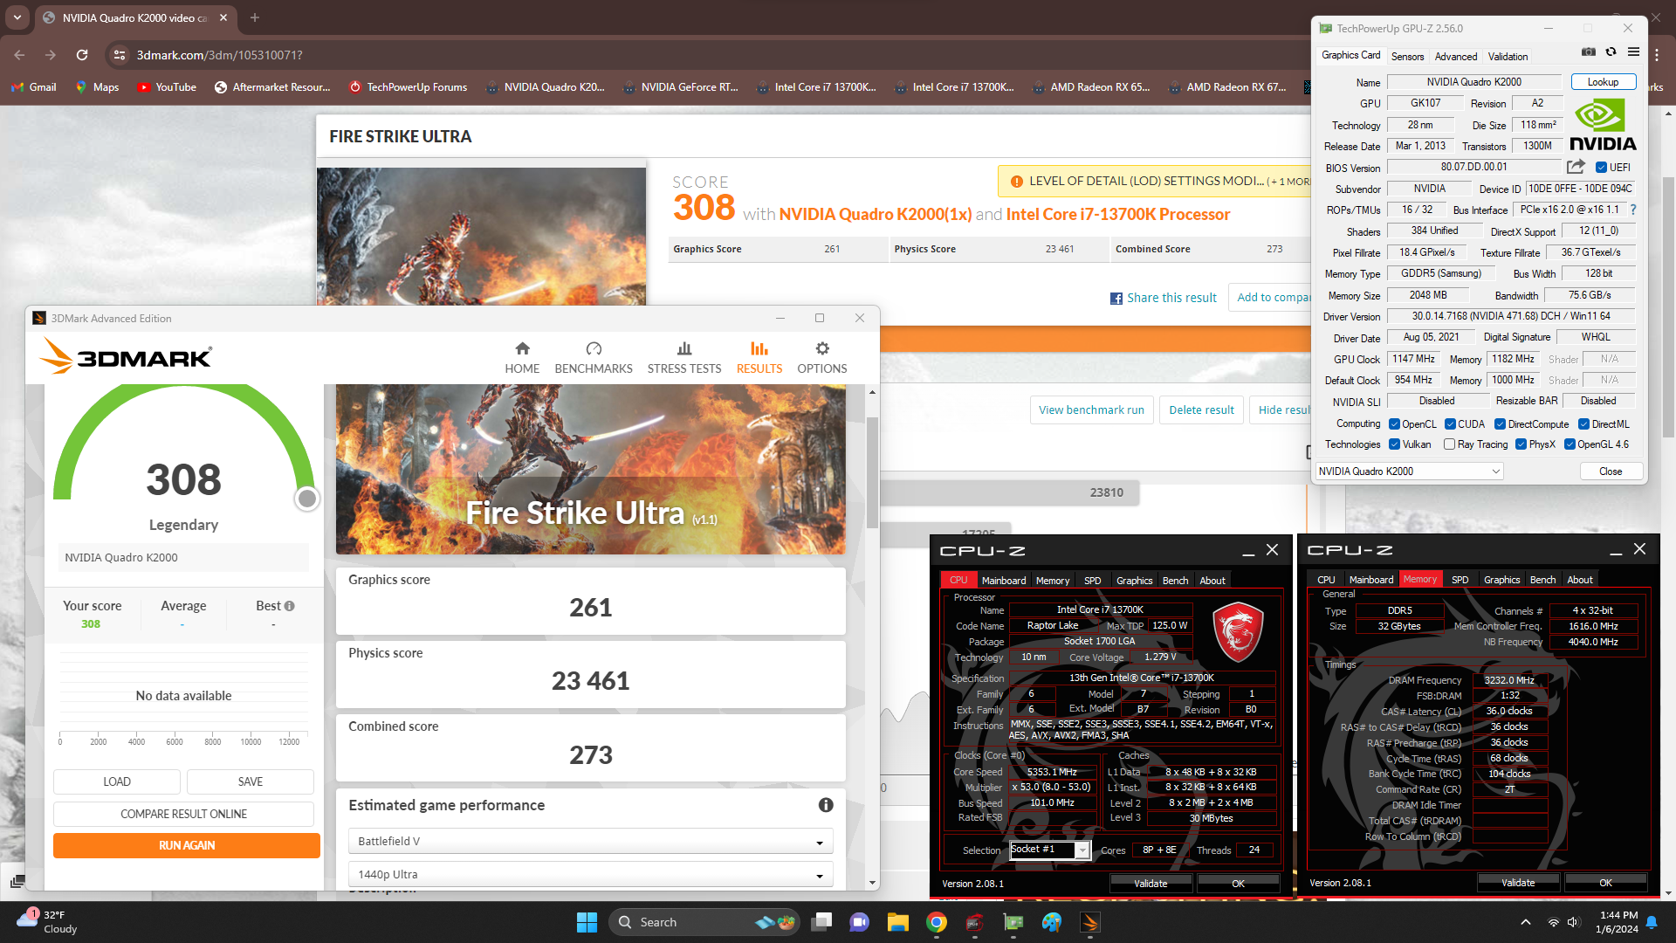Toggle PhysX checkbox in GPU-Z

click(x=1521, y=444)
